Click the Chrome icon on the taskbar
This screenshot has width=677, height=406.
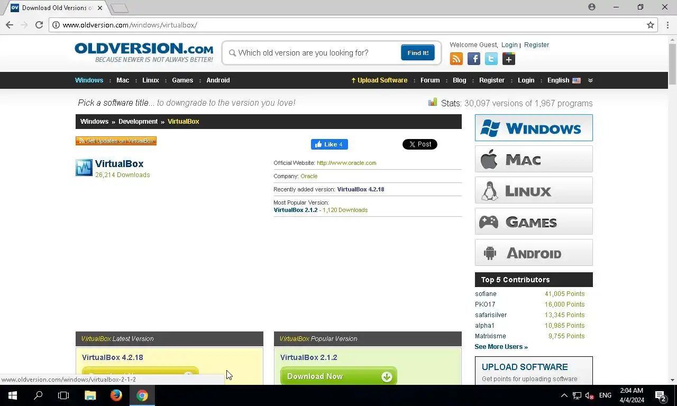click(x=142, y=395)
